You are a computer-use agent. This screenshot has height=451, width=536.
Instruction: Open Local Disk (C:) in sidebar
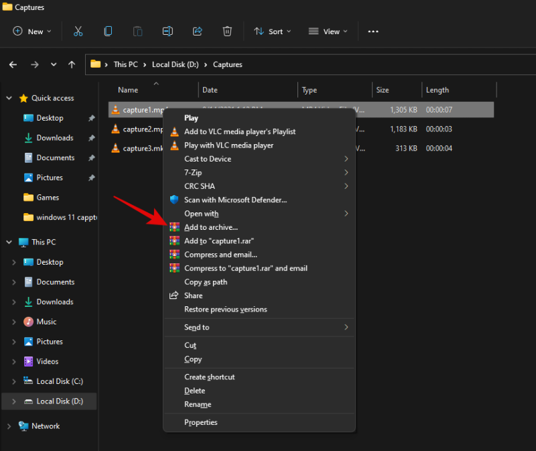[x=60, y=381]
